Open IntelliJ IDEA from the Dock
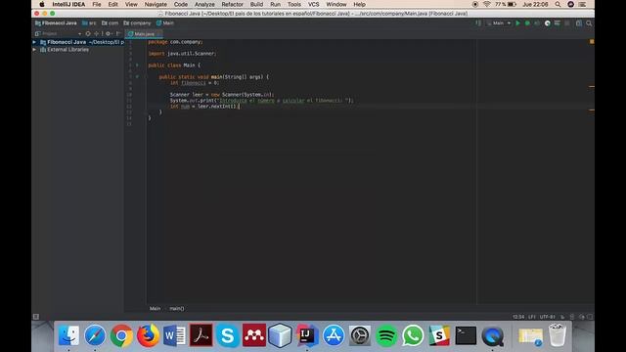The image size is (626, 352). pyautogui.click(x=306, y=335)
